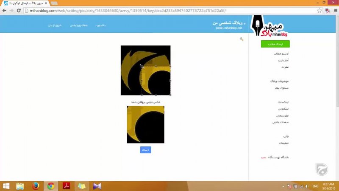The image size is (339, 191).
Task: Select the میهن بلاگ - ارسال لوگوی tab
Action: [x=26, y=3]
